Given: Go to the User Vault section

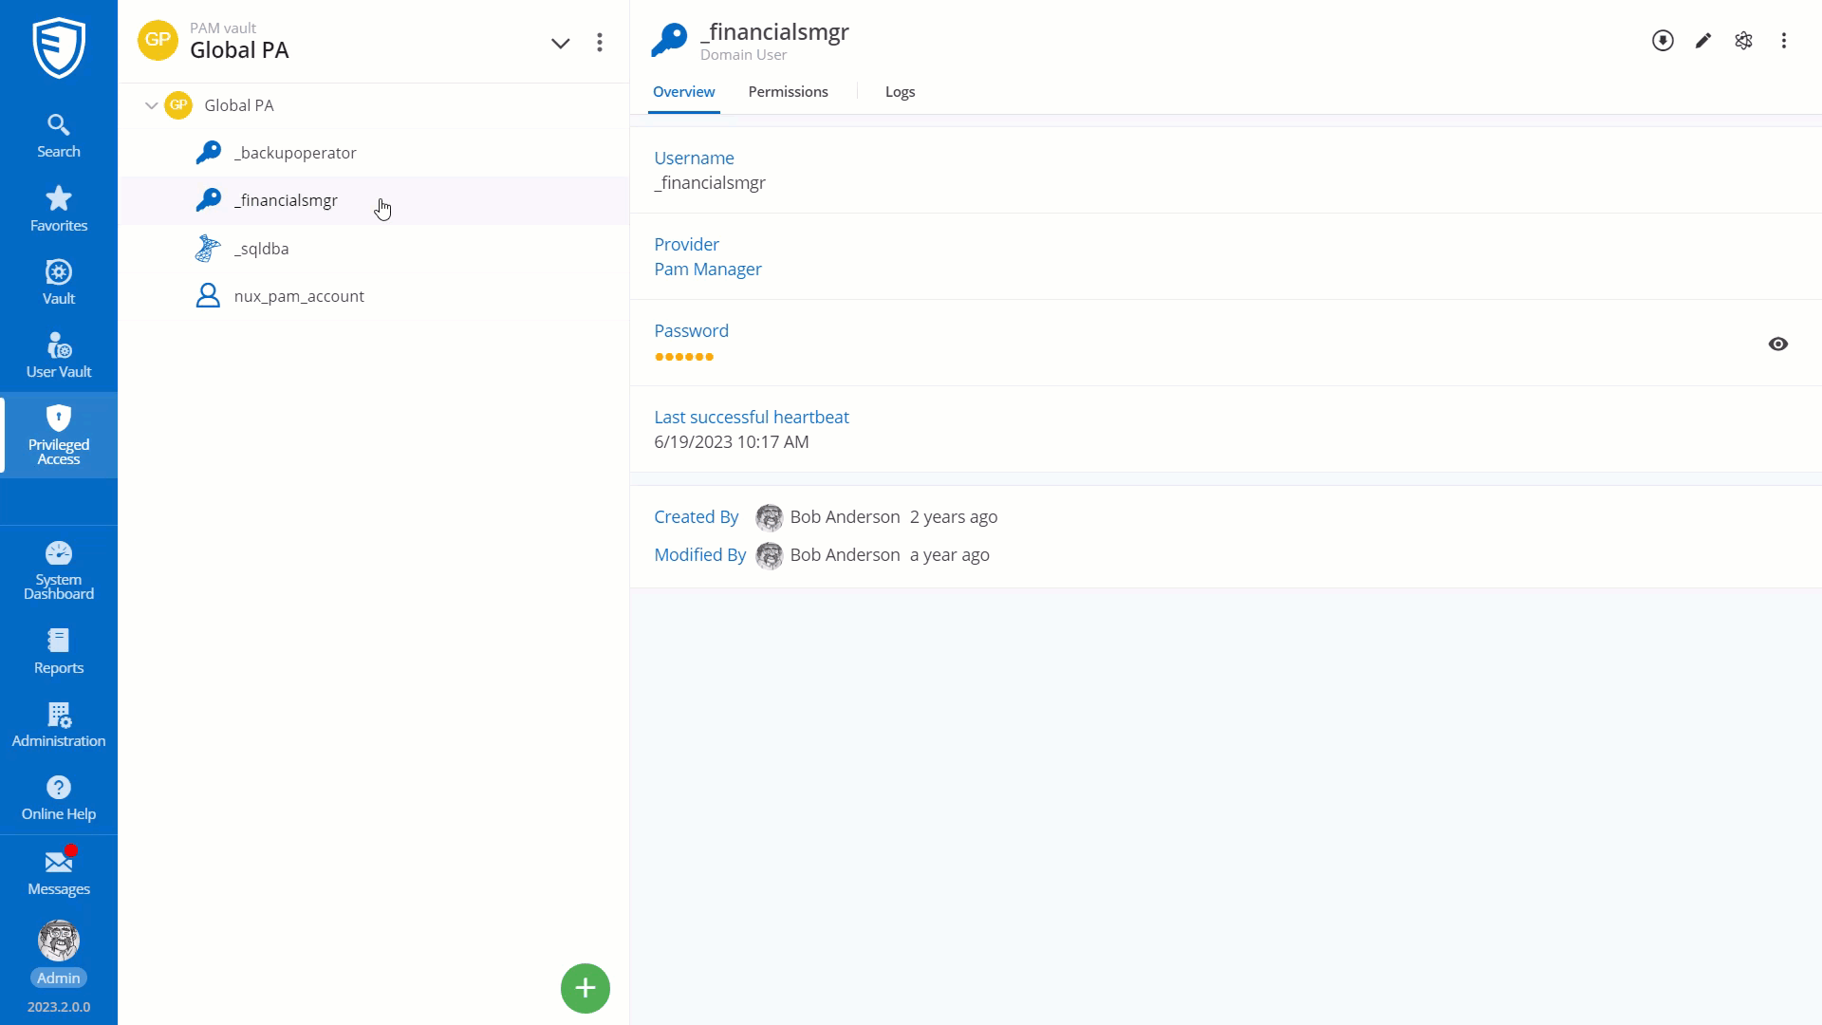Looking at the screenshot, I should 59,356.
